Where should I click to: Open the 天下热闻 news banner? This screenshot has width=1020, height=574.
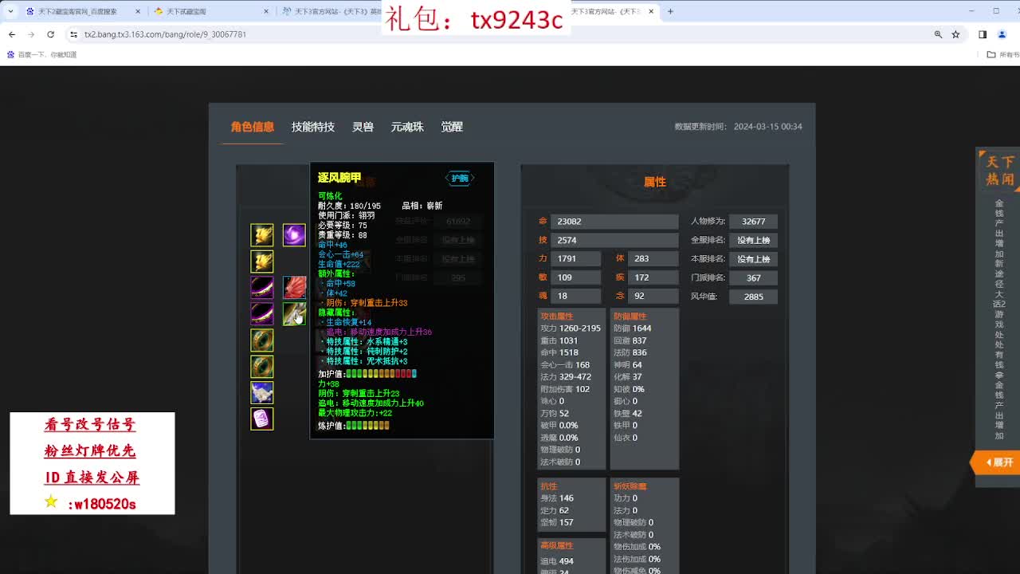point(998,171)
